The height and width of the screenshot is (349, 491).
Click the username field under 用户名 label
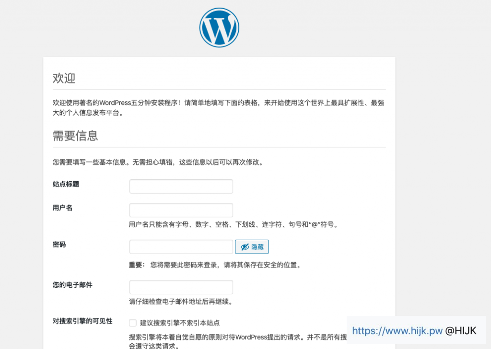(181, 210)
